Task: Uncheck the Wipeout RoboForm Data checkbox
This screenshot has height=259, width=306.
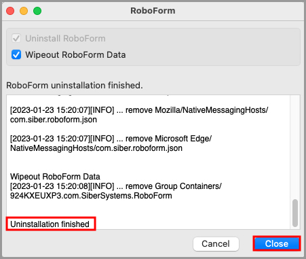Action: point(16,54)
